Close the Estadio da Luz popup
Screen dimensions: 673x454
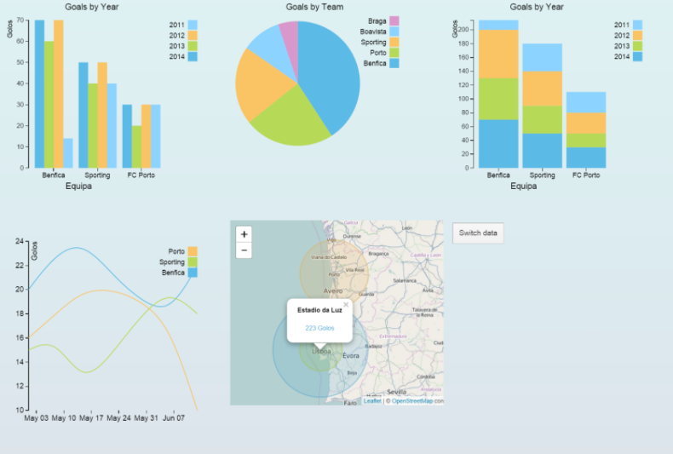point(346,304)
